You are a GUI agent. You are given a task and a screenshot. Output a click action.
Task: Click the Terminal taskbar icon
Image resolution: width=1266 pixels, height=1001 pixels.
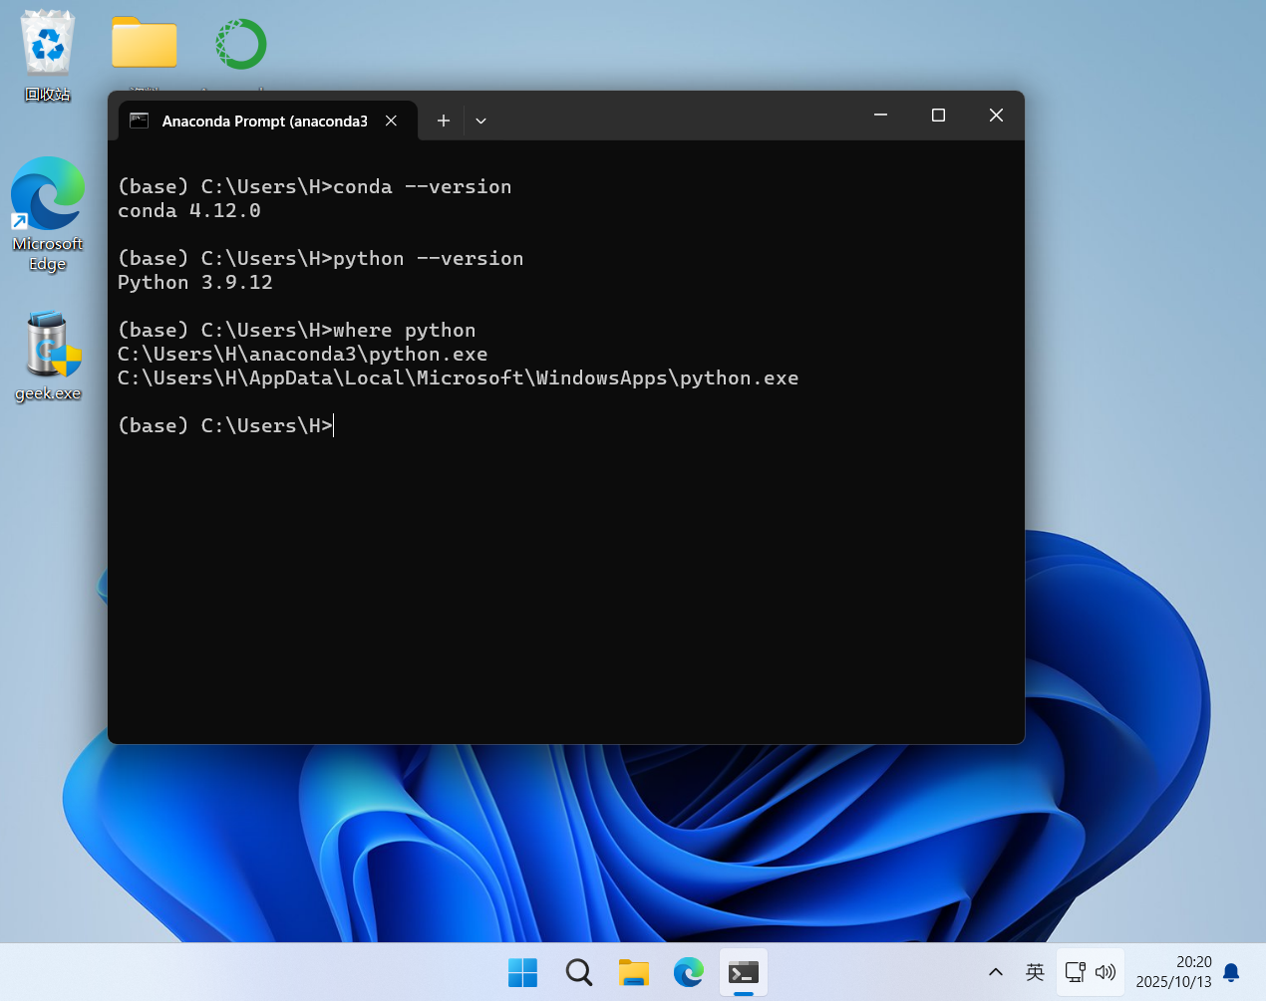tap(744, 972)
